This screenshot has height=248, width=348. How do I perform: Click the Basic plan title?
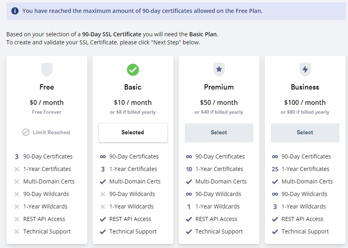tap(133, 87)
